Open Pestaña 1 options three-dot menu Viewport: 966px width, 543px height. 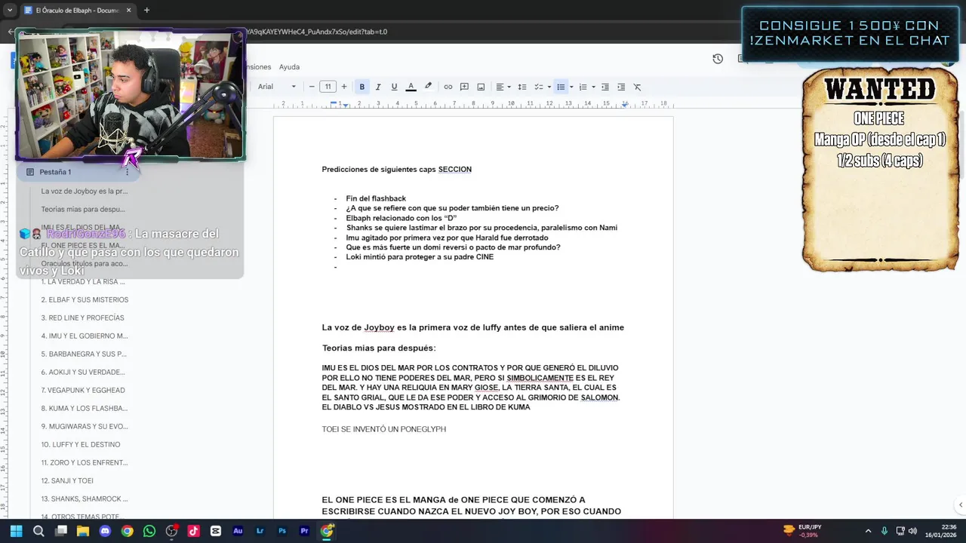point(127,172)
